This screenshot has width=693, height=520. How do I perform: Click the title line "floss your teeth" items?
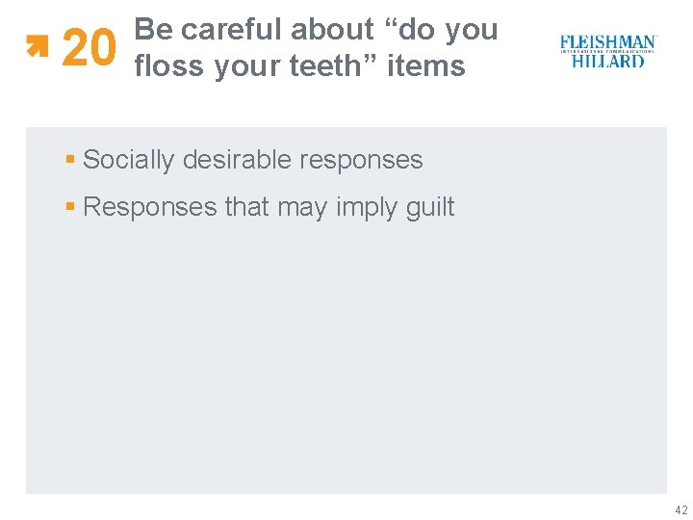(x=299, y=66)
